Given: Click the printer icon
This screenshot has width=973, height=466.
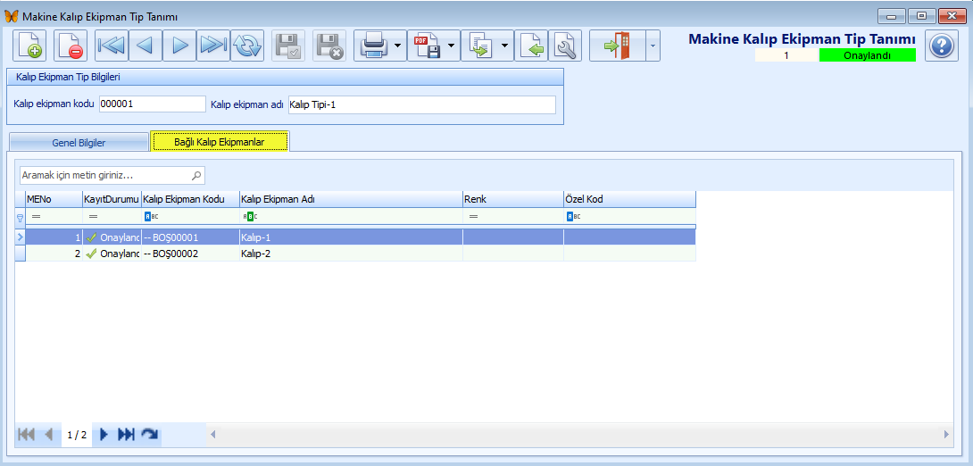Looking at the screenshot, I should (x=373, y=46).
